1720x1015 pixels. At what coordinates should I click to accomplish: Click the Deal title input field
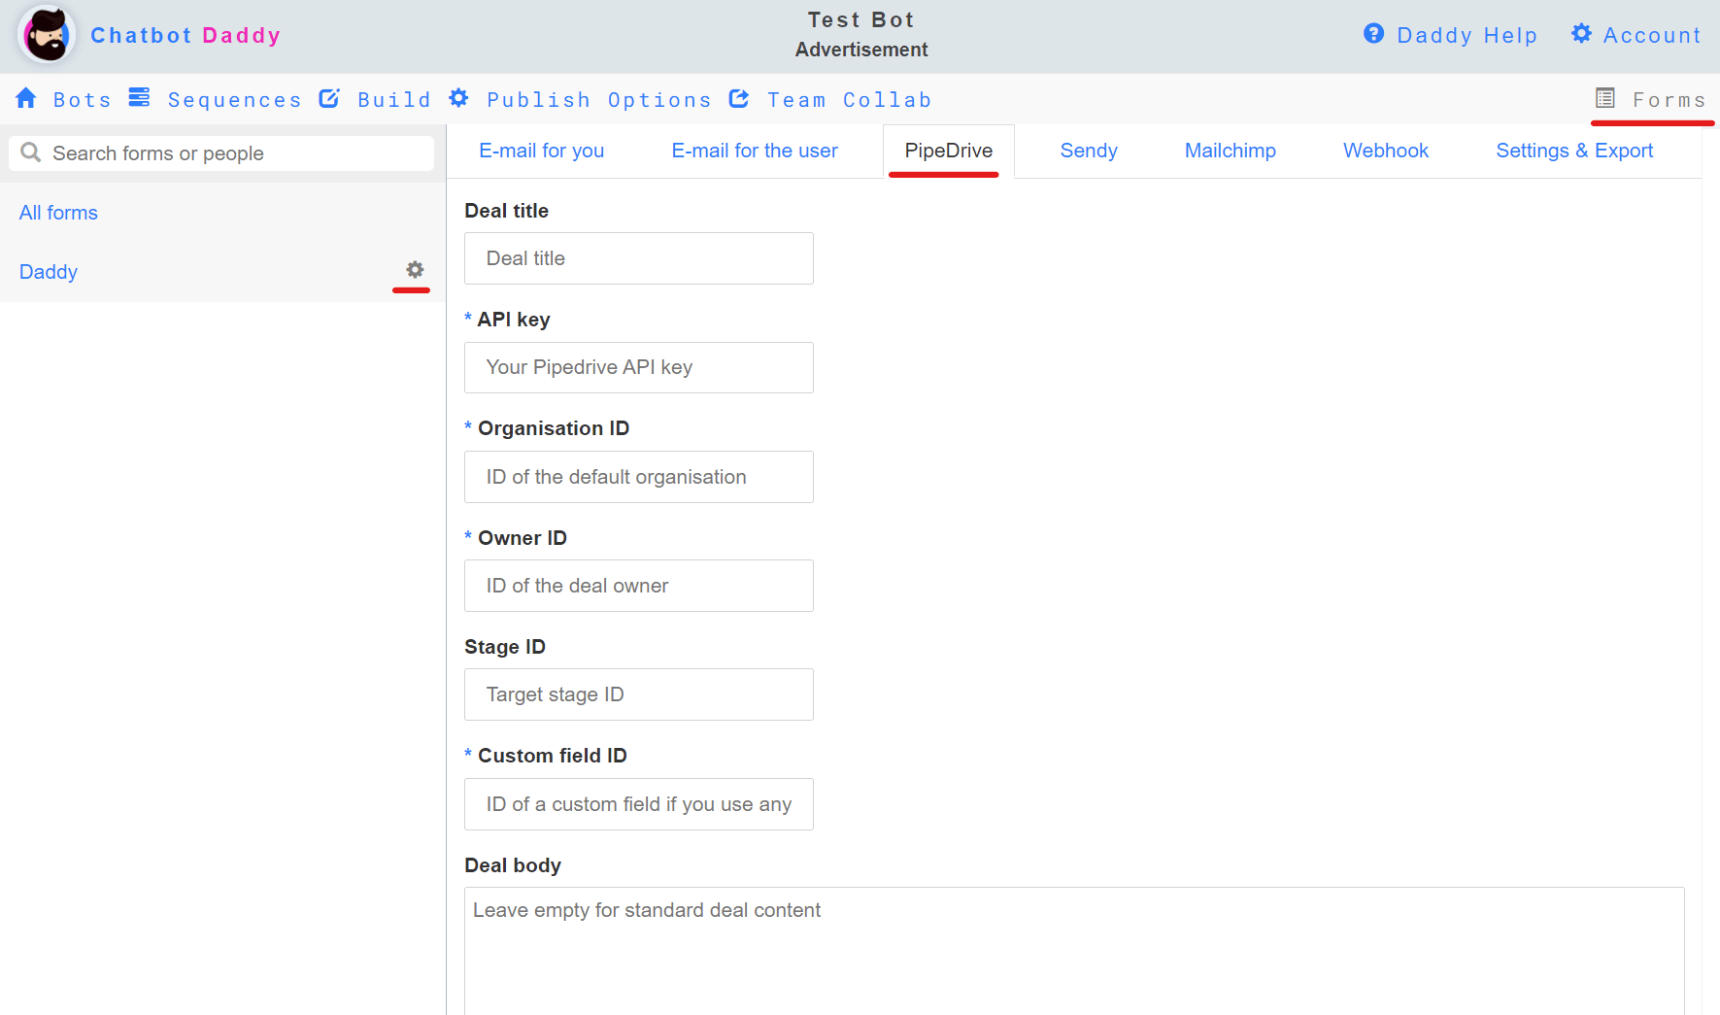coord(639,258)
